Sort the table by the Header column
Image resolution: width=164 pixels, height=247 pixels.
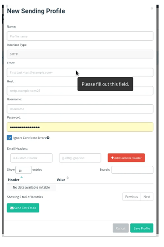14,180
